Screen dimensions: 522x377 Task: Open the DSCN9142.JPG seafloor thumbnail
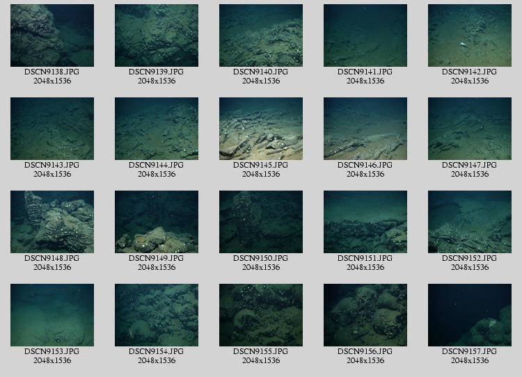470,35
